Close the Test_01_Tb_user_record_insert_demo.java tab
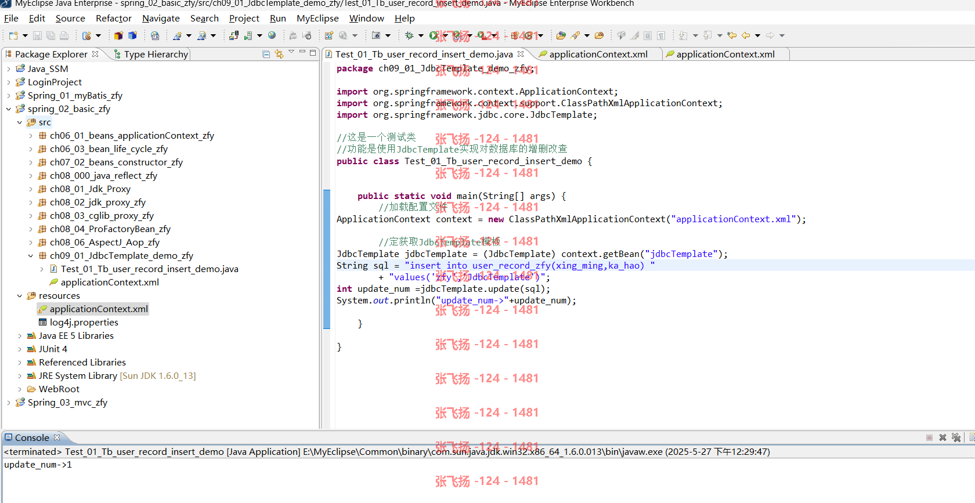Image resolution: width=975 pixels, height=503 pixels. (521, 54)
